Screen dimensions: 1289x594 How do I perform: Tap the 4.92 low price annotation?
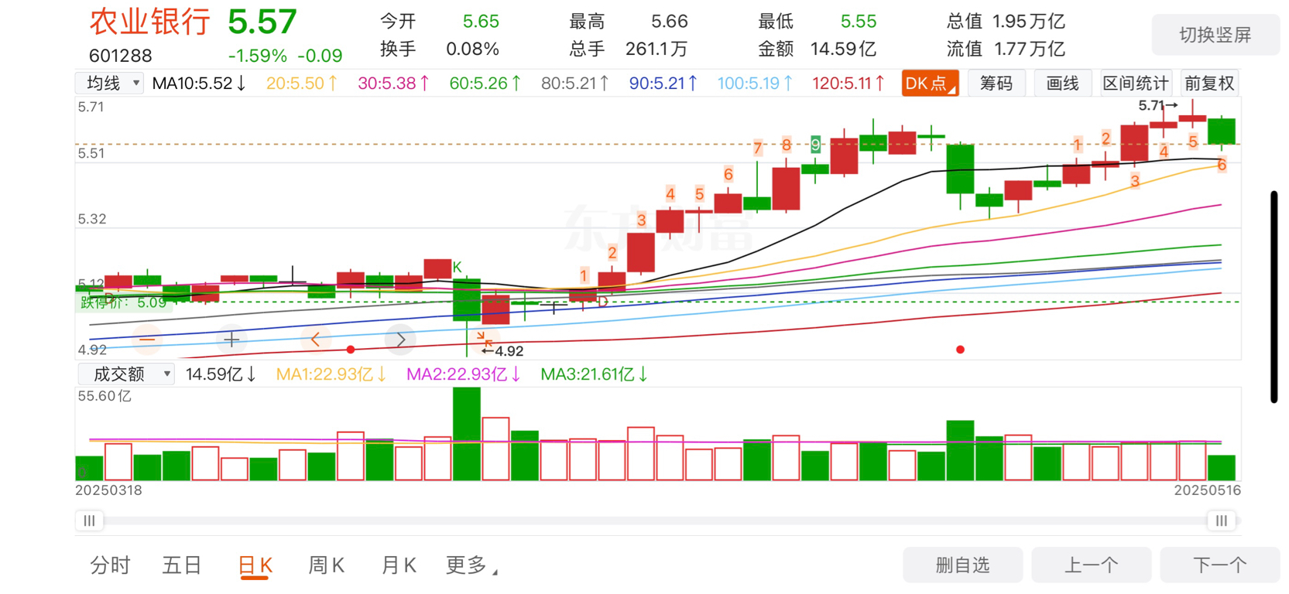point(502,351)
